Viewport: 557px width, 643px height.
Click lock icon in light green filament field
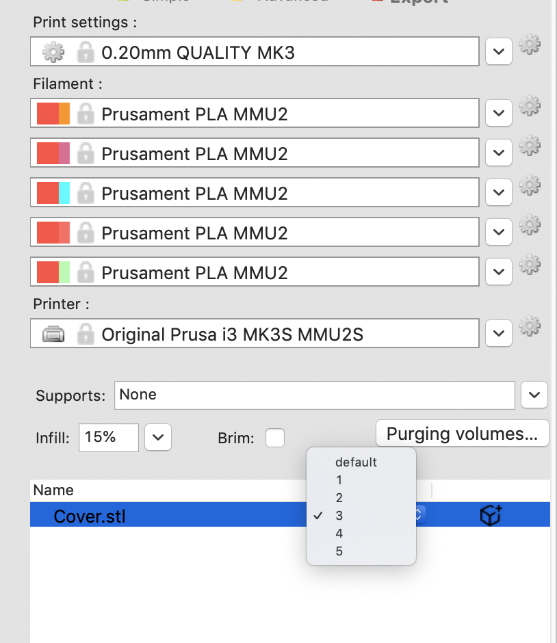click(x=86, y=272)
